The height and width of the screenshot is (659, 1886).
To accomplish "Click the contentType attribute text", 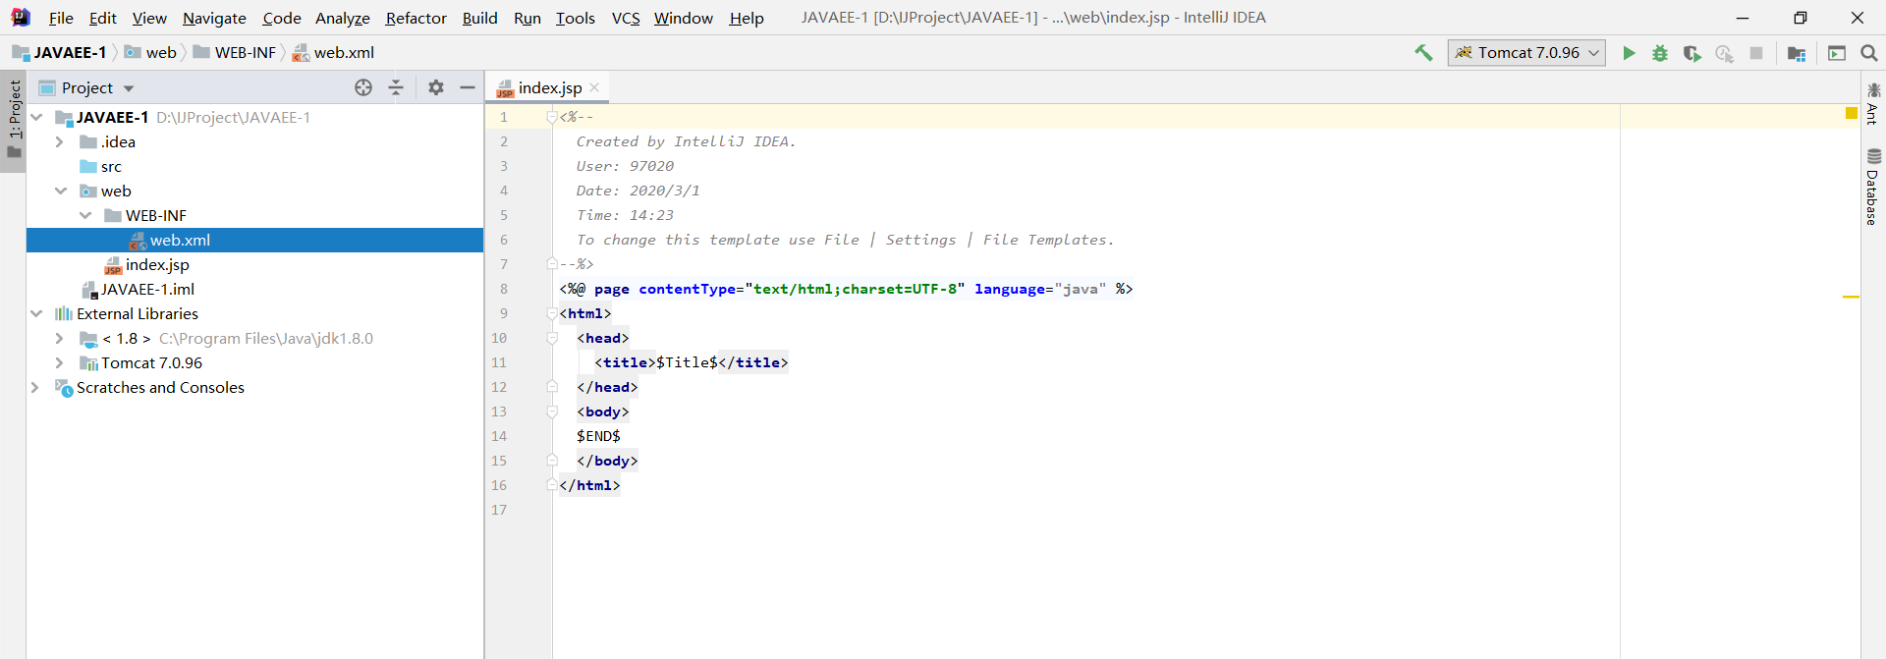I will 688,289.
